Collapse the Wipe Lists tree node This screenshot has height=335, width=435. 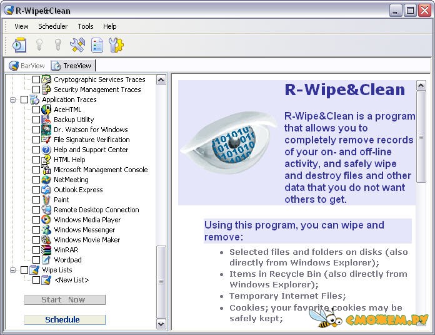pyautogui.click(x=12, y=270)
